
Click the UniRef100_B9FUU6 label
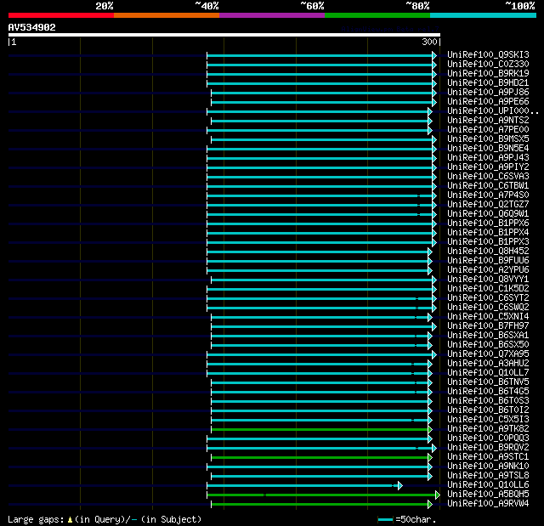click(x=488, y=261)
